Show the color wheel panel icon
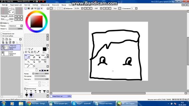Viewport: 189px width, 106px height. [26, 9]
